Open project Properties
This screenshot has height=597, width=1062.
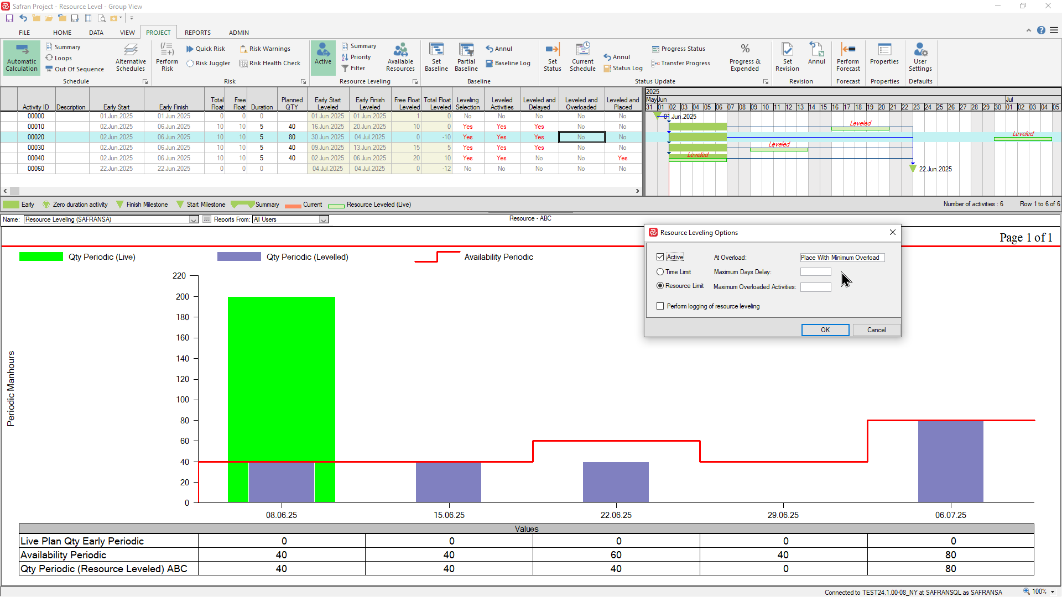[x=884, y=54]
